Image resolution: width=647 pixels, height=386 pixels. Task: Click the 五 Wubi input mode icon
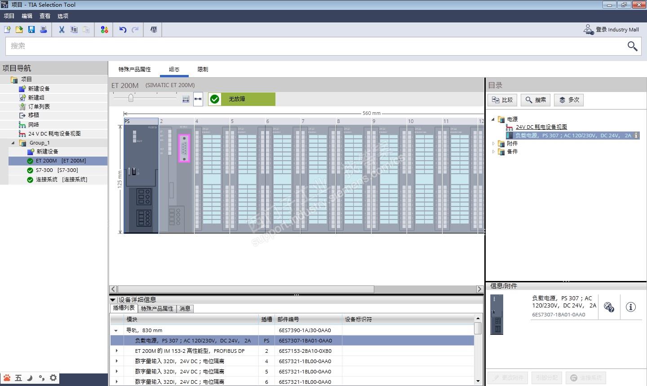[x=18, y=378]
